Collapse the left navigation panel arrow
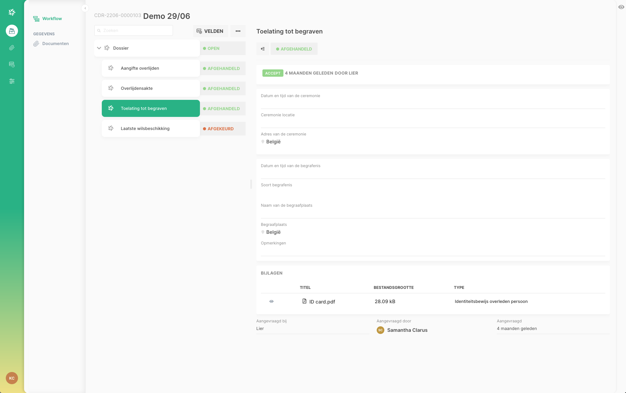 pyautogui.click(x=85, y=8)
